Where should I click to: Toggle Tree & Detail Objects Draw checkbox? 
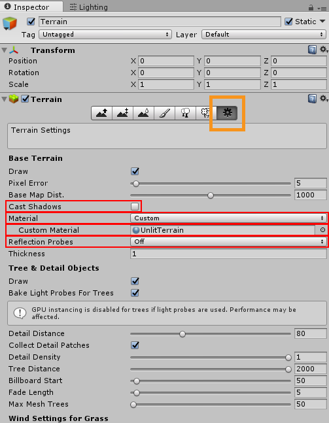click(x=135, y=281)
